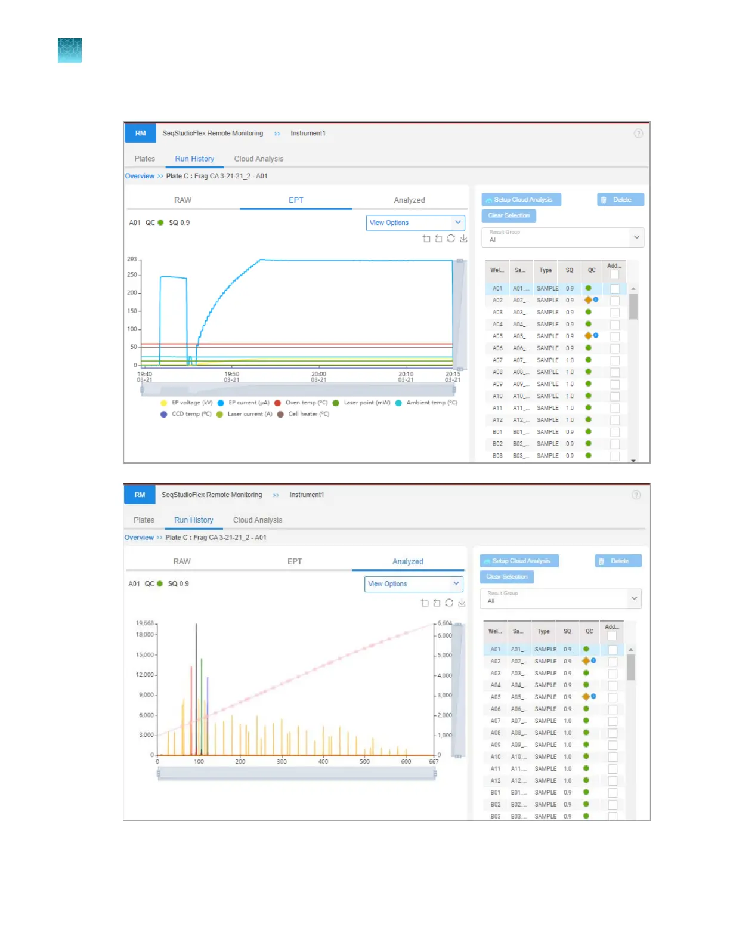The height and width of the screenshot is (945, 730).
Task: Open the RAW tab in upper screenshot
Action: pos(183,200)
